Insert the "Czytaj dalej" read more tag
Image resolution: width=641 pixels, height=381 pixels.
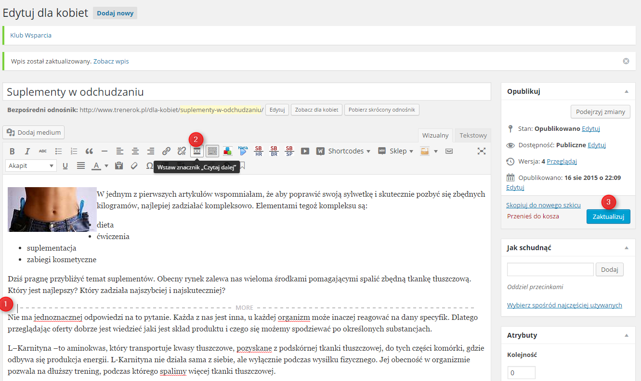pyautogui.click(x=197, y=151)
